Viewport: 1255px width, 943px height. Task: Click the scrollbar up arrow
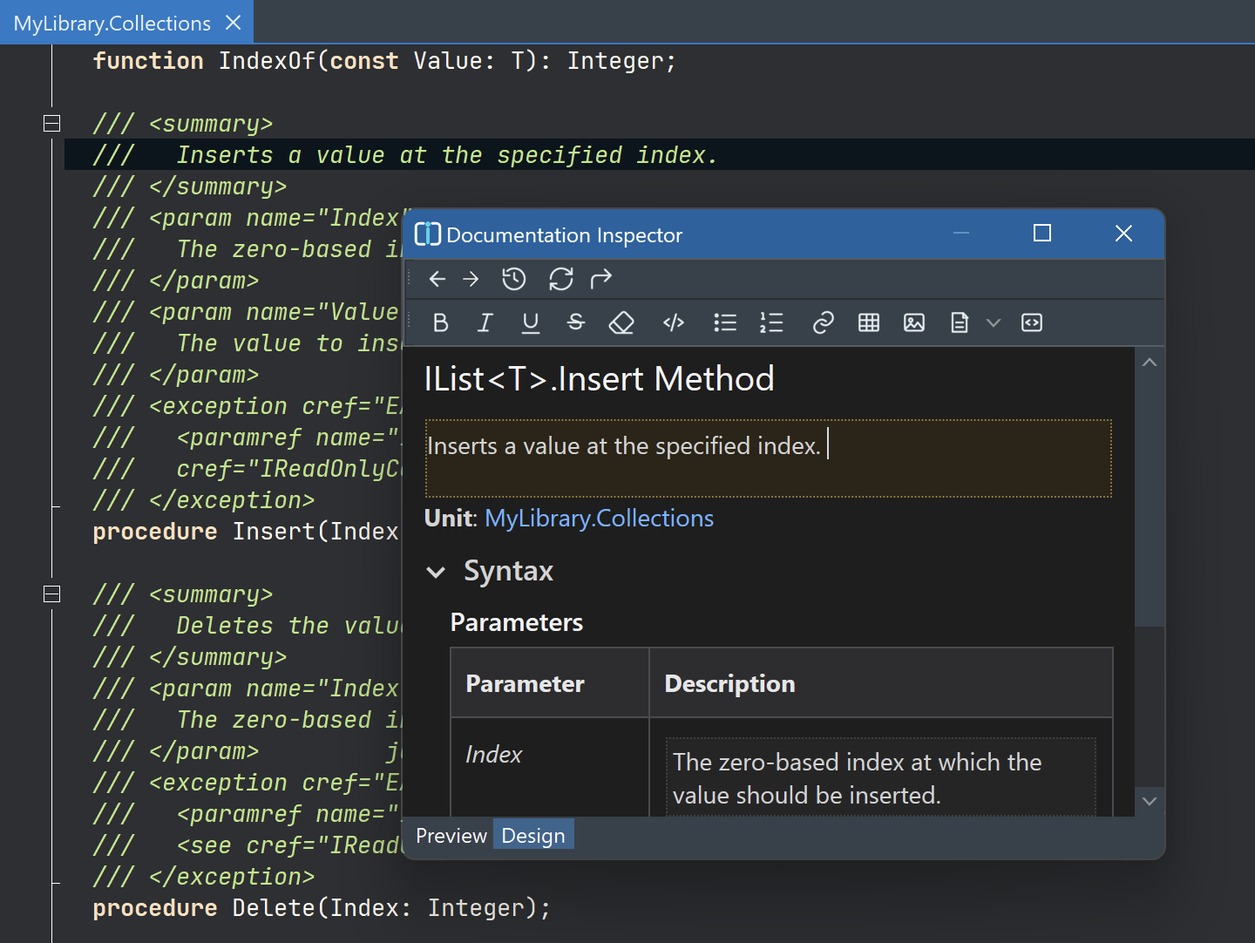tap(1150, 363)
